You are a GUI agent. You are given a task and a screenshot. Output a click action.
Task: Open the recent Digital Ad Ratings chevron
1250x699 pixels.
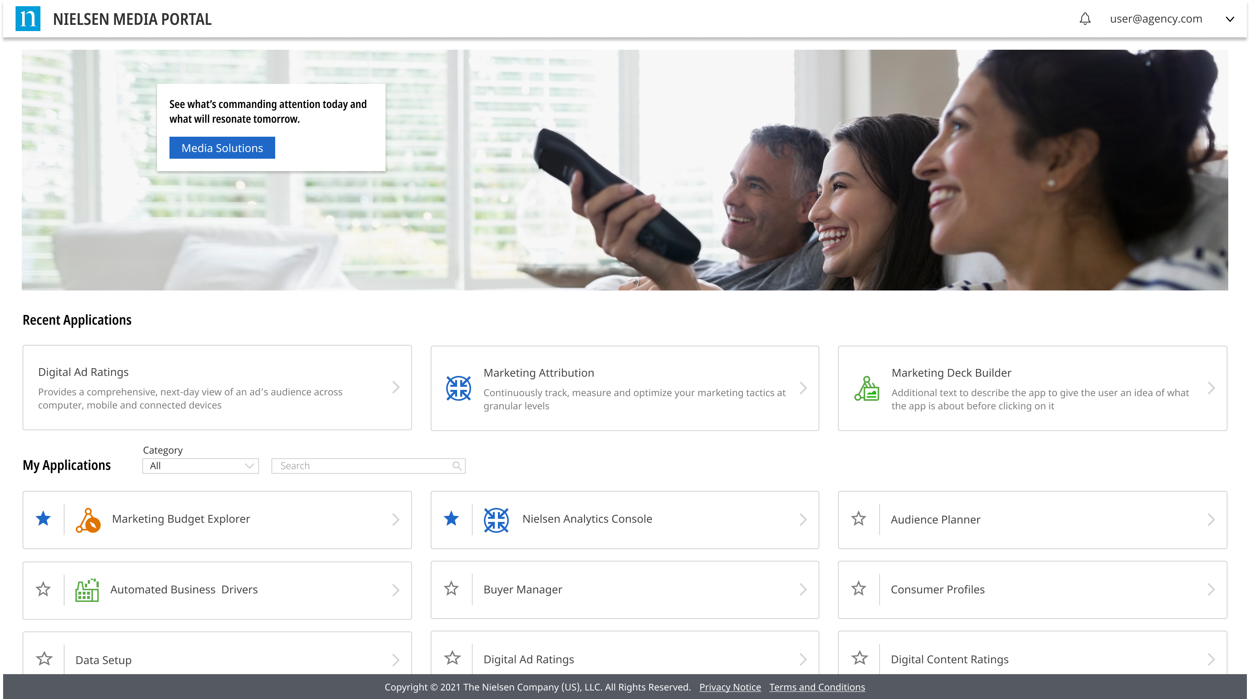pos(396,387)
